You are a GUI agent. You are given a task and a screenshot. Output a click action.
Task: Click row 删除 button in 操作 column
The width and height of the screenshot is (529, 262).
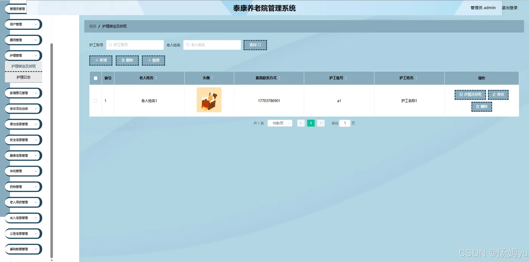pos(481,107)
